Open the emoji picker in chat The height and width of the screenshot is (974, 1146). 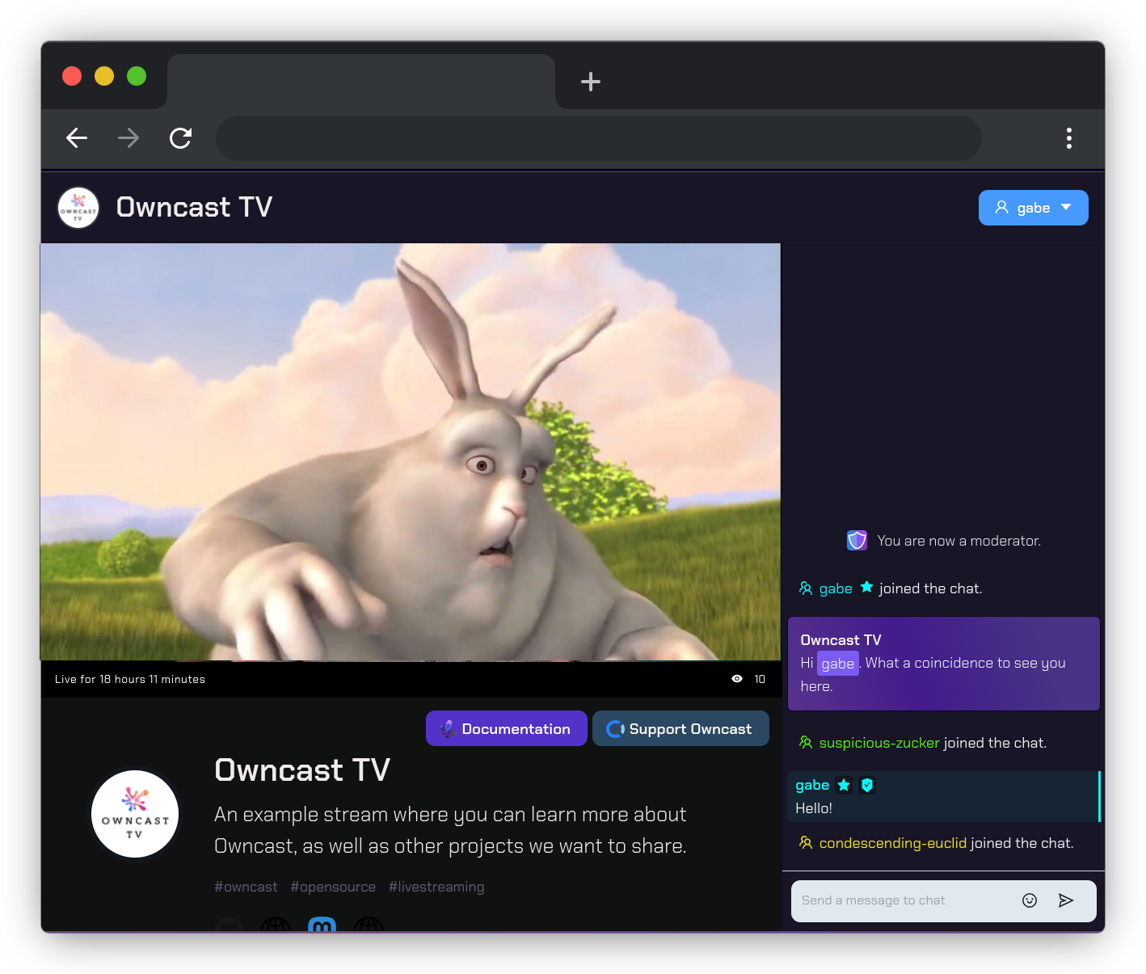pos(1029,900)
